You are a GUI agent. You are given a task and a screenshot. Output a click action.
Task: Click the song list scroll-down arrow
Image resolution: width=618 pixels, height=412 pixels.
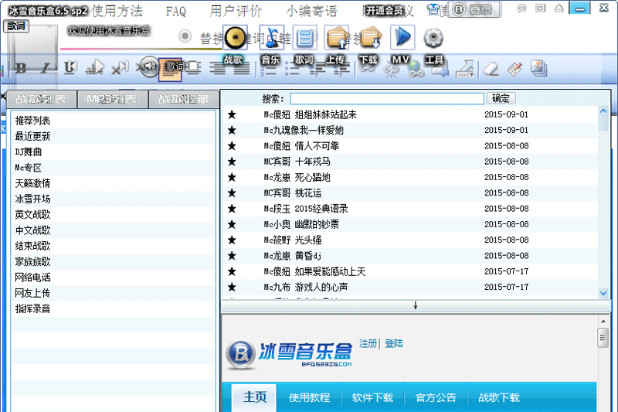(x=603, y=293)
